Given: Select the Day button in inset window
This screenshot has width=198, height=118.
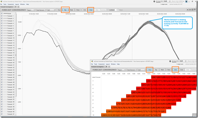Looking at the screenshot, I should point(156,70).
